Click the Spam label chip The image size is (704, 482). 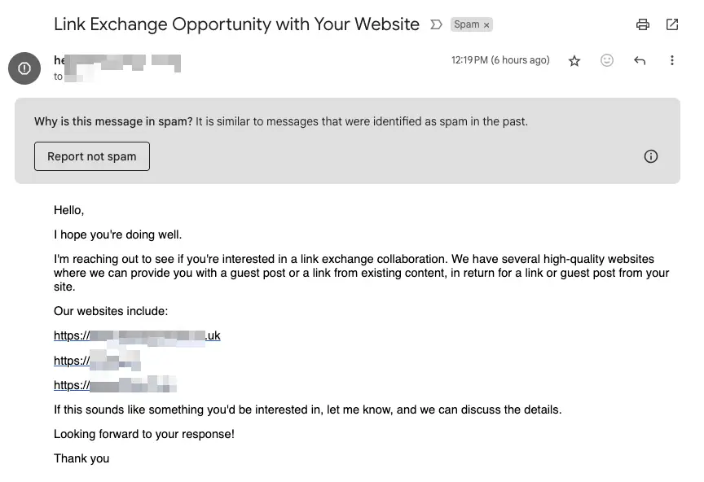click(x=467, y=24)
